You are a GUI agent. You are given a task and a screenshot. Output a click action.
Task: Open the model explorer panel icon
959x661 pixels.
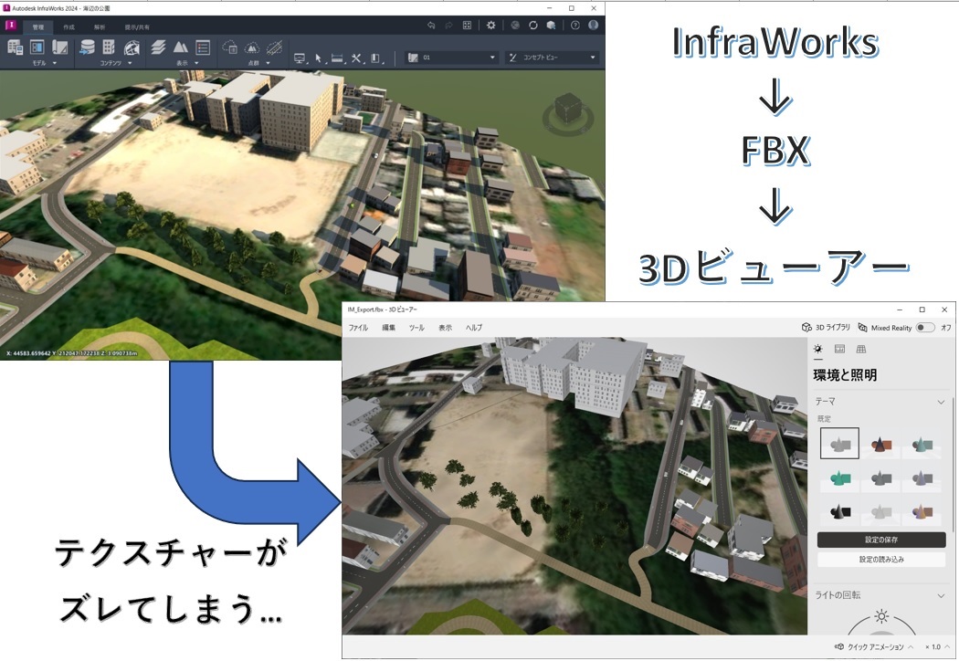click(x=37, y=47)
